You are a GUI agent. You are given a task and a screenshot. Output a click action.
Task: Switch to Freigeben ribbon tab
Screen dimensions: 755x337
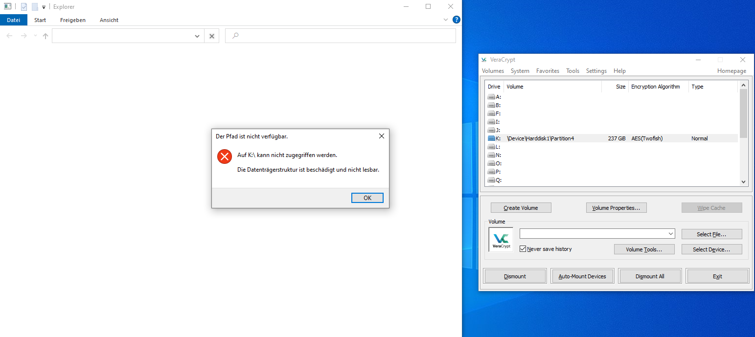coord(73,20)
